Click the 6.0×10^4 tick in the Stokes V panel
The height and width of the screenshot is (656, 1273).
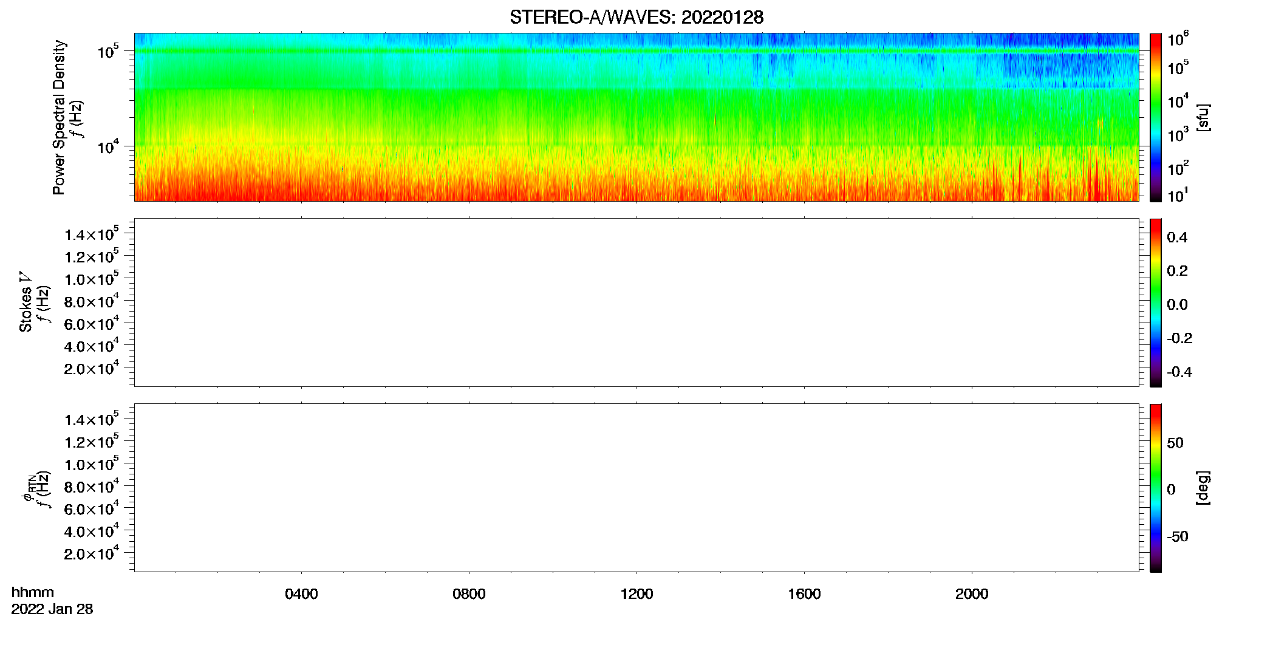click(92, 323)
